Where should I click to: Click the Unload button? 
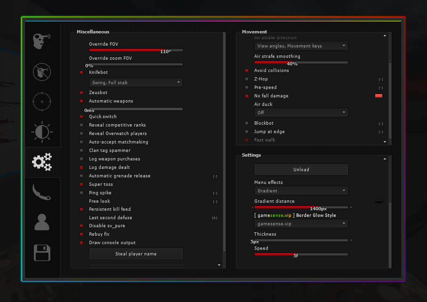pyautogui.click(x=301, y=169)
